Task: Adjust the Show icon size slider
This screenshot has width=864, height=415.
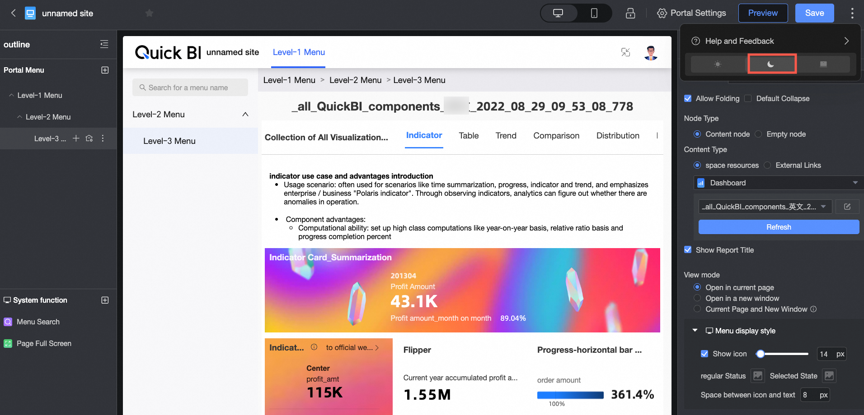Action: (x=761, y=354)
